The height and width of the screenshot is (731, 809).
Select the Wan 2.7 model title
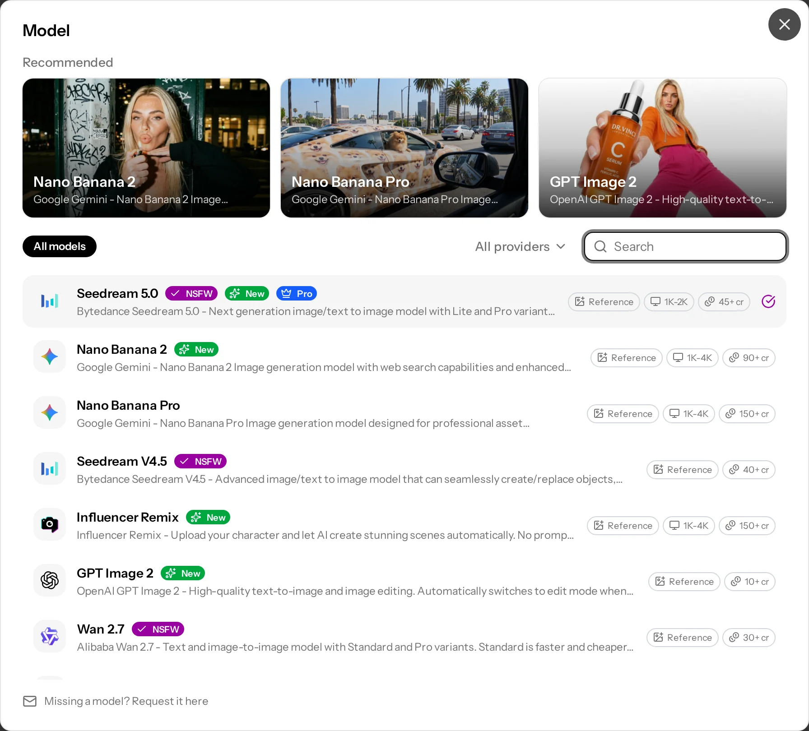point(101,629)
